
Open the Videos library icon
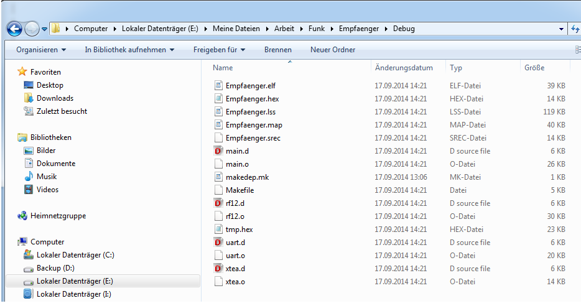(29, 190)
